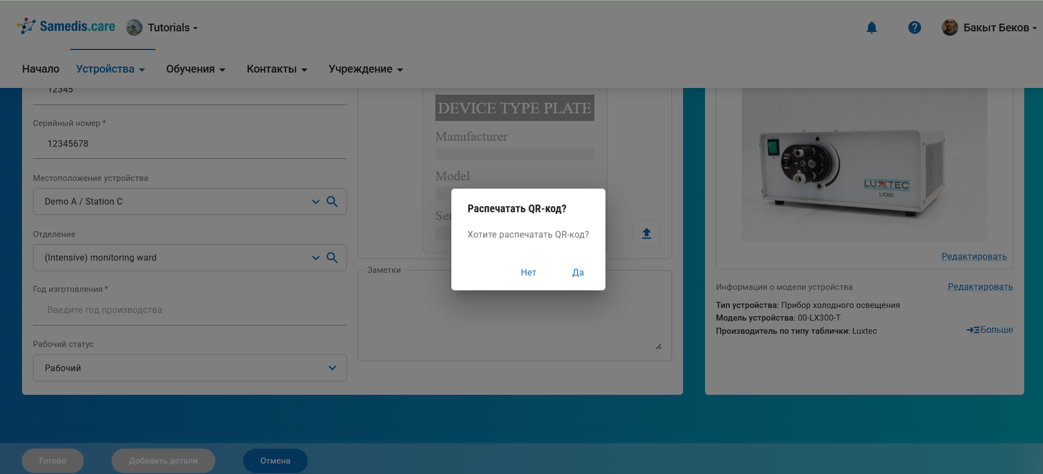Open the help question mark icon
The height and width of the screenshot is (474, 1043).
point(914,27)
